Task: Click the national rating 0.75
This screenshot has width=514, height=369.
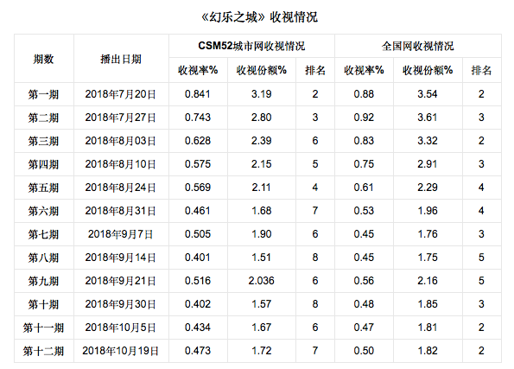Action: pos(364,164)
